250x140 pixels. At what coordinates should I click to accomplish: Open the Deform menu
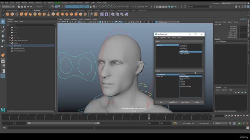click(x=72, y=3)
